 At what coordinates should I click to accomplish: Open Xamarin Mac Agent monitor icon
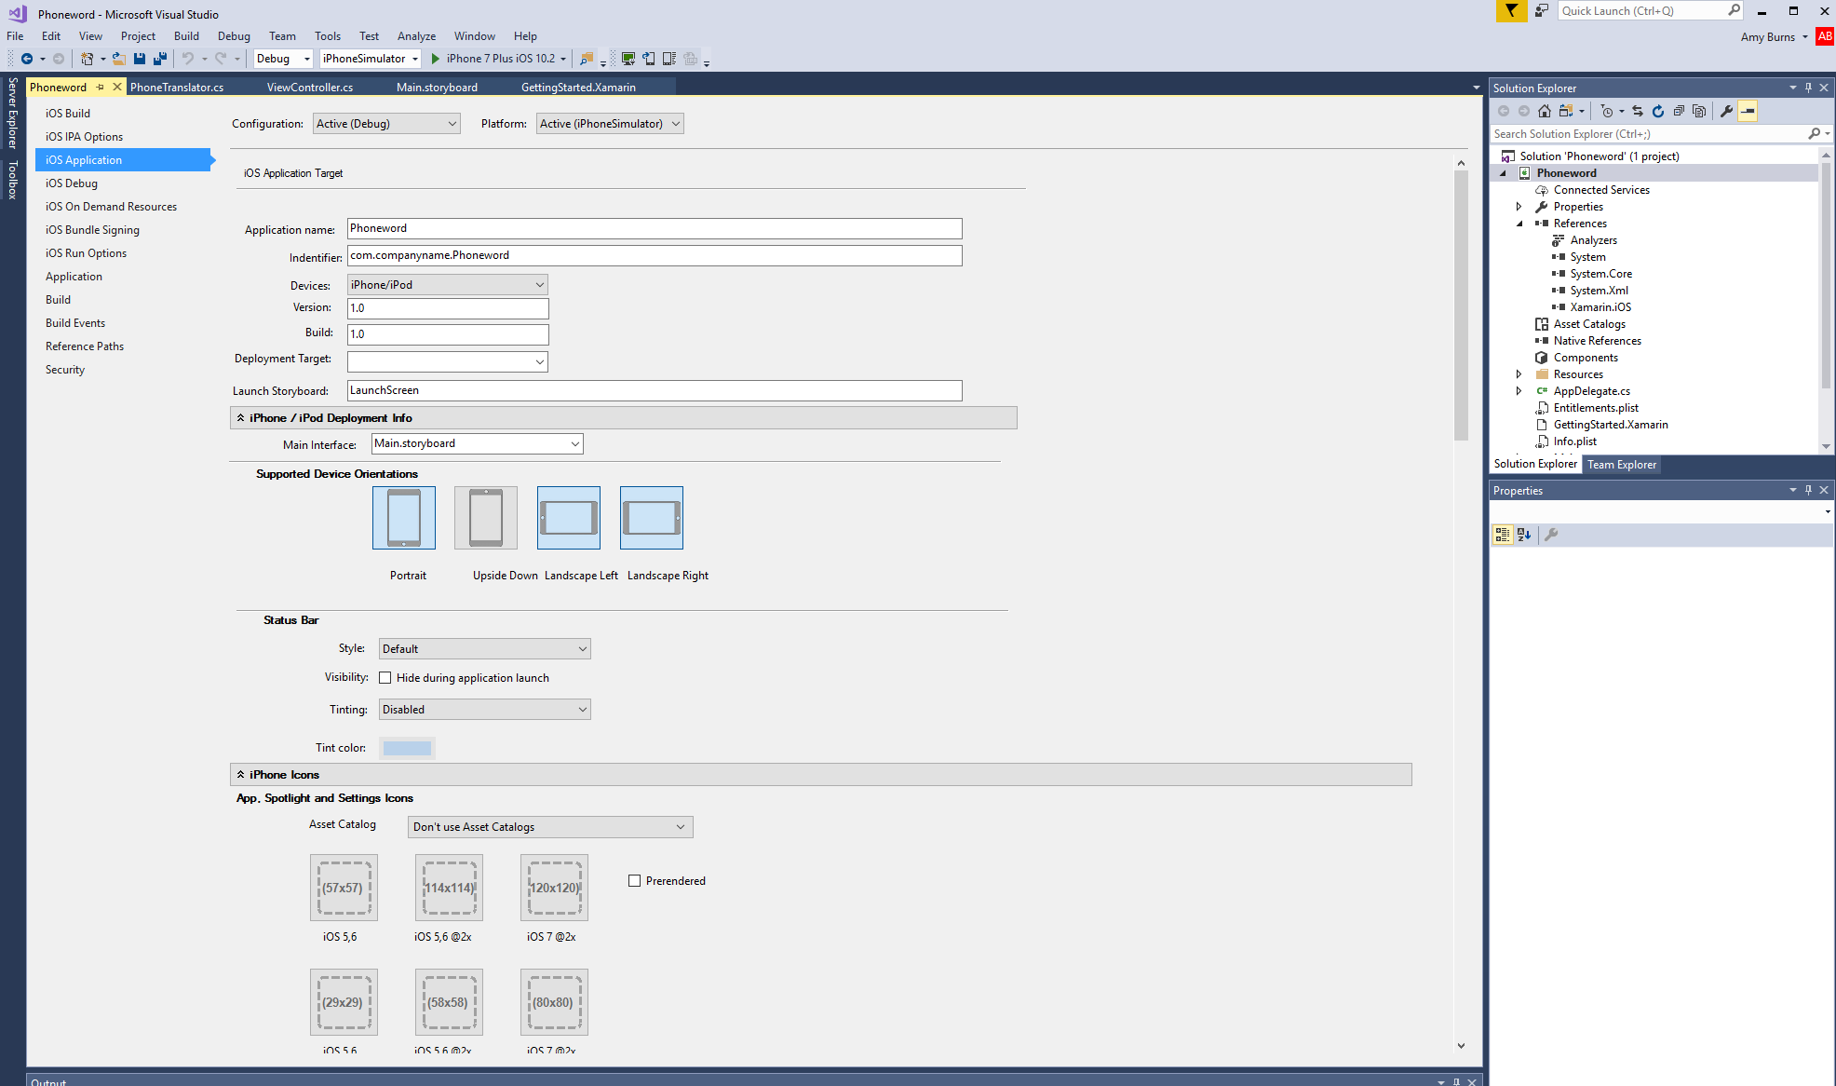[x=628, y=59]
